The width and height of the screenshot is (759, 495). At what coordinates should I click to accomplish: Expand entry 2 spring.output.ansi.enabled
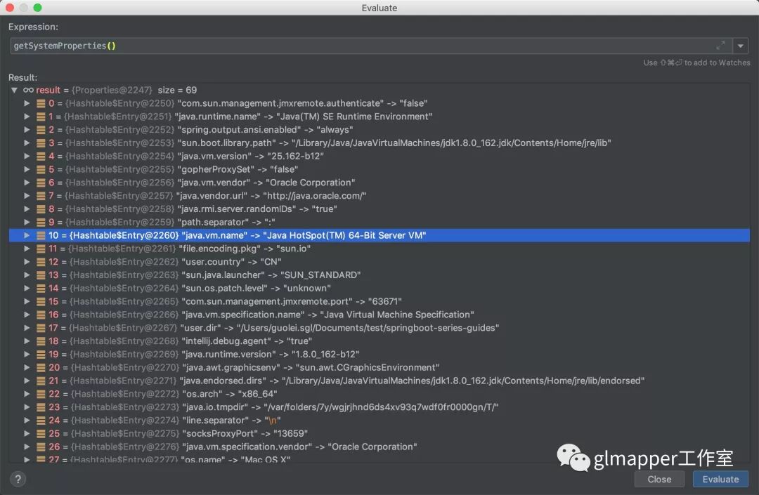(x=27, y=130)
